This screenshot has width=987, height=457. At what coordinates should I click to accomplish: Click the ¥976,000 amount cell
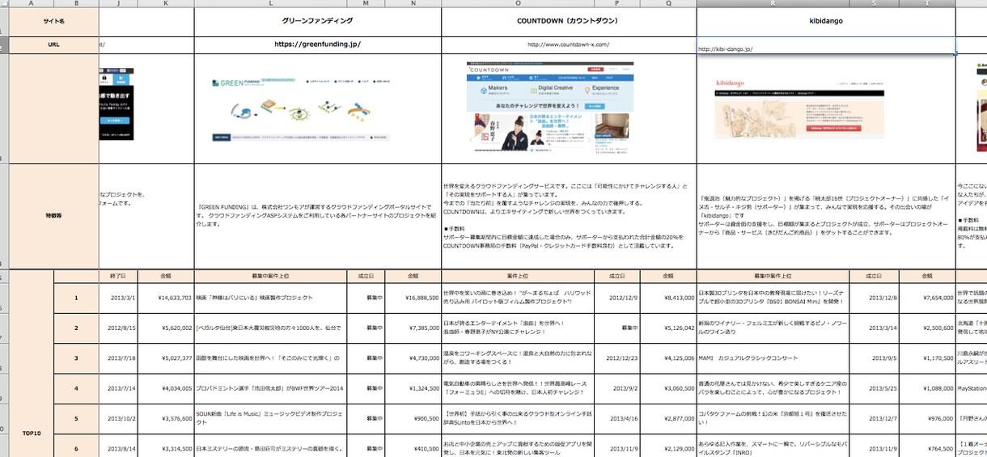pos(927,419)
